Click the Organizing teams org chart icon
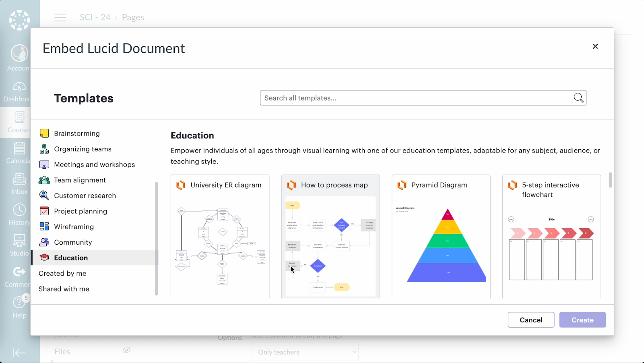Screen dimensions: 644x363 coord(44,149)
